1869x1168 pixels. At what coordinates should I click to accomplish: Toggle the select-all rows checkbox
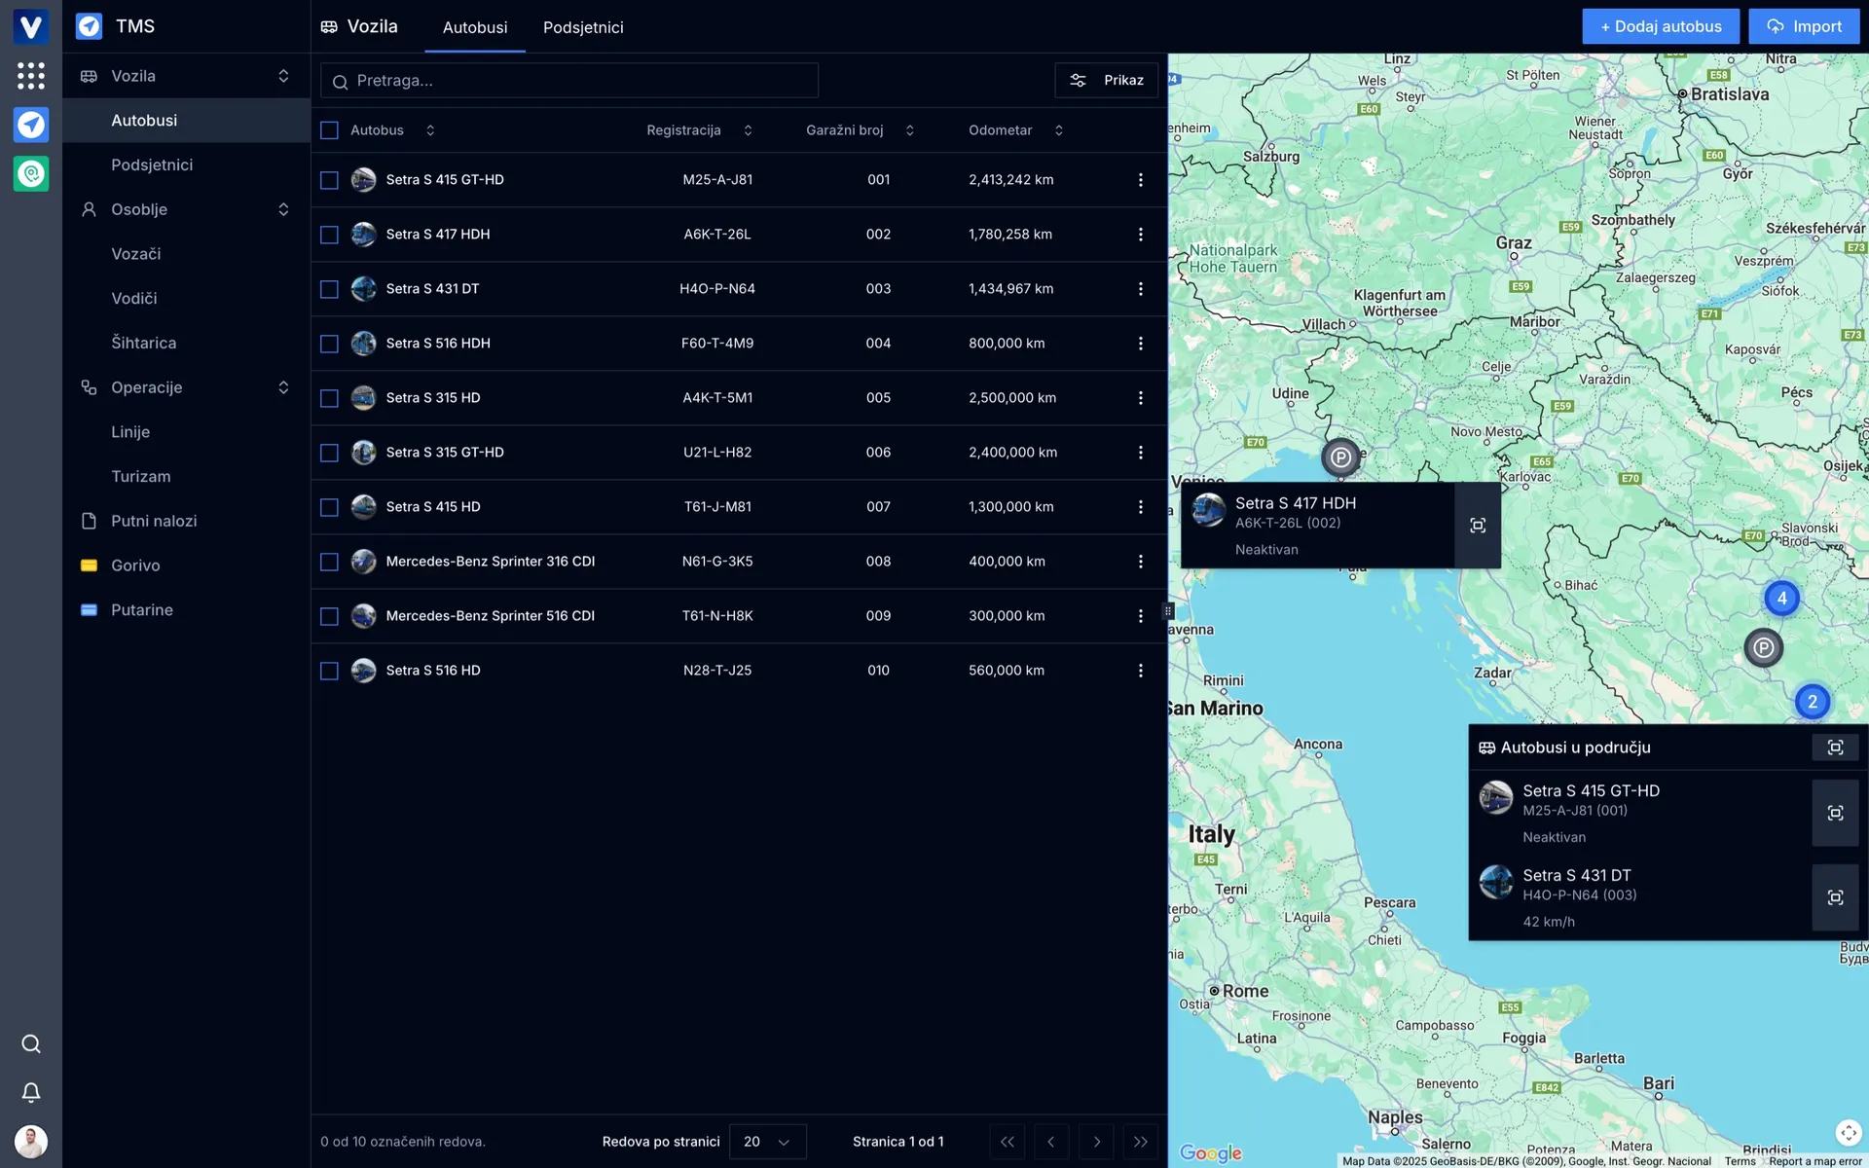click(329, 130)
